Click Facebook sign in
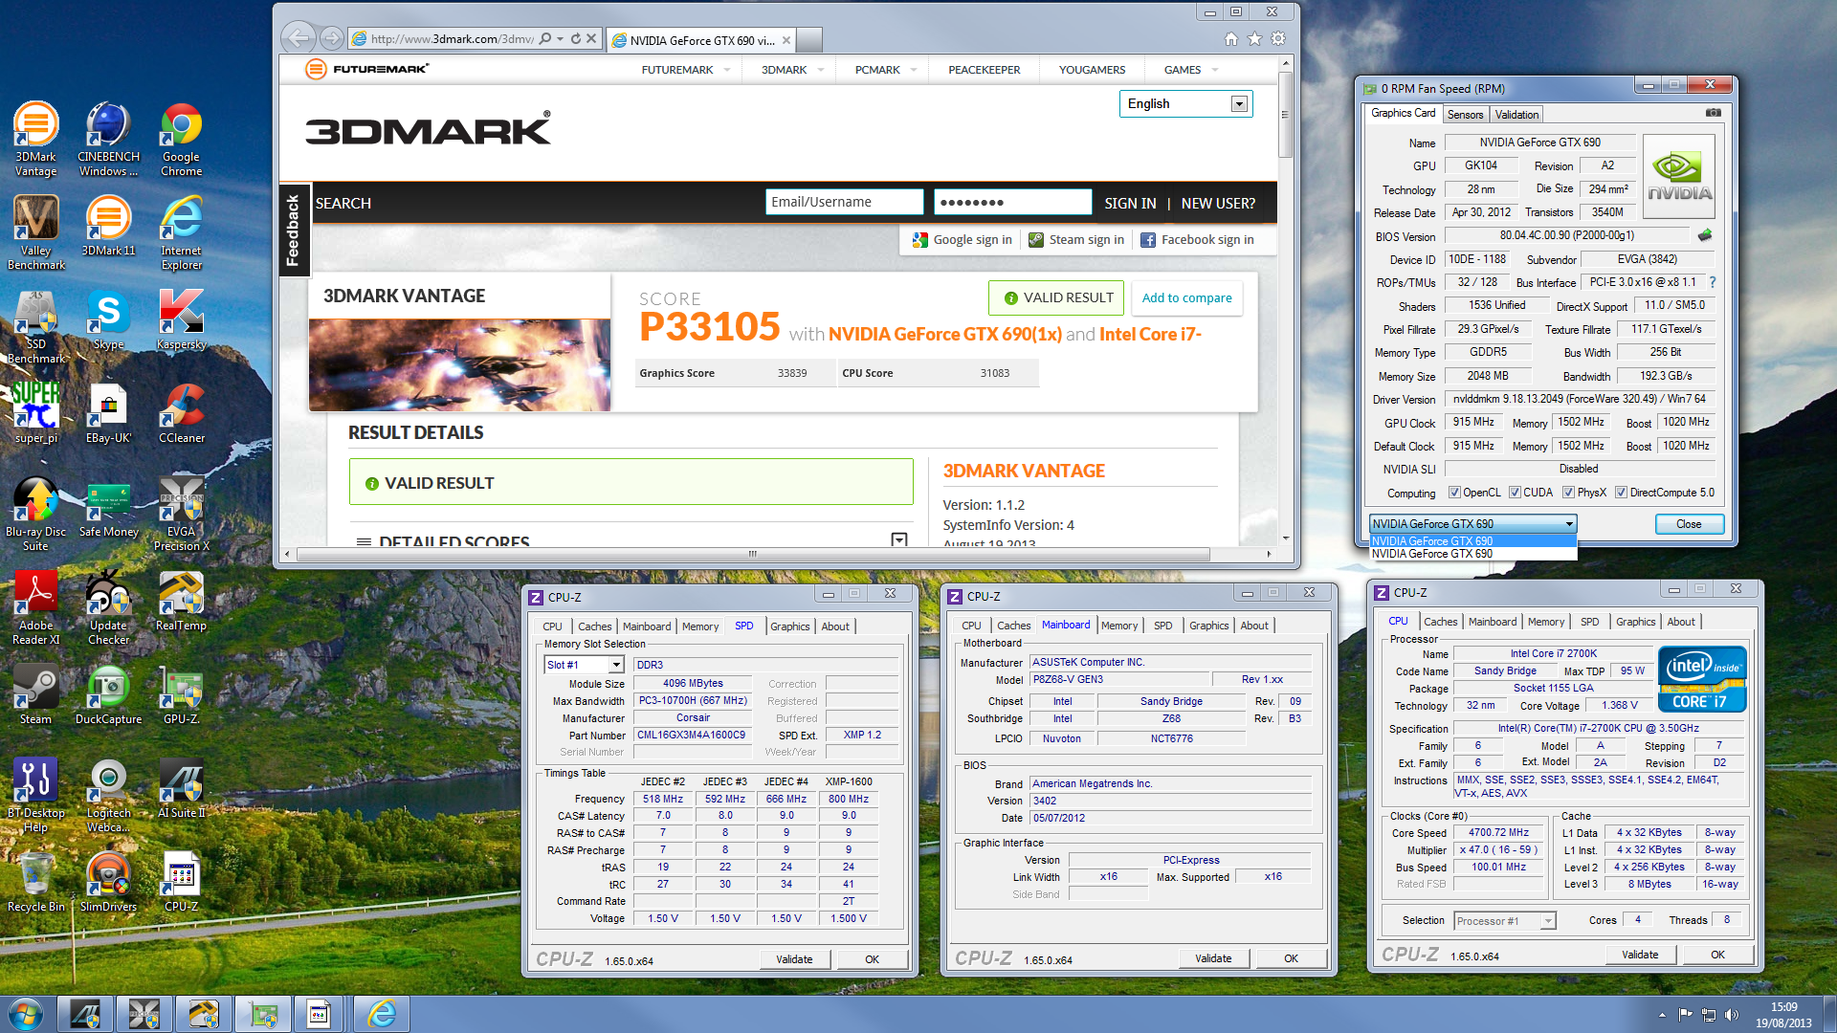Image resolution: width=1837 pixels, height=1033 pixels. pos(1197,240)
